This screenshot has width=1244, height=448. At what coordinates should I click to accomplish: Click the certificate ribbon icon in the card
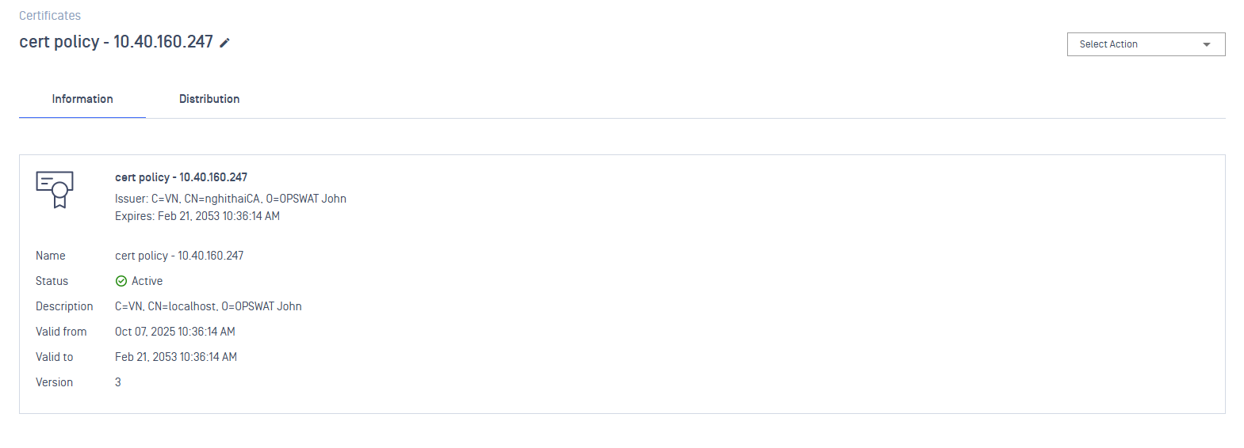55,189
